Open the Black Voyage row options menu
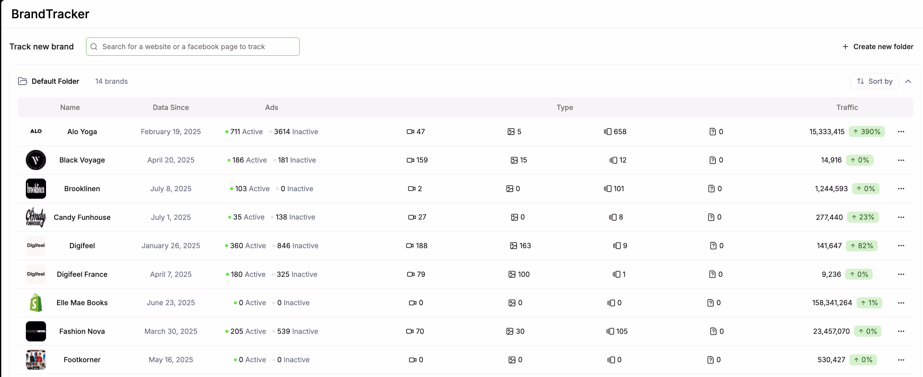The width and height of the screenshot is (923, 377). tap(901, 160)
